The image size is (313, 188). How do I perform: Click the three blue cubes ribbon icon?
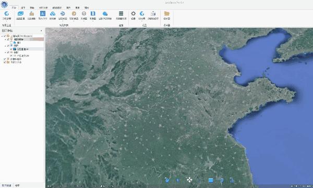coord(53,14)
